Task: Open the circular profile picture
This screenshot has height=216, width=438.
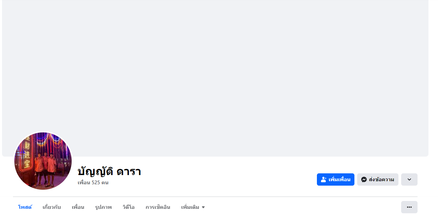Action: [43, 161]
